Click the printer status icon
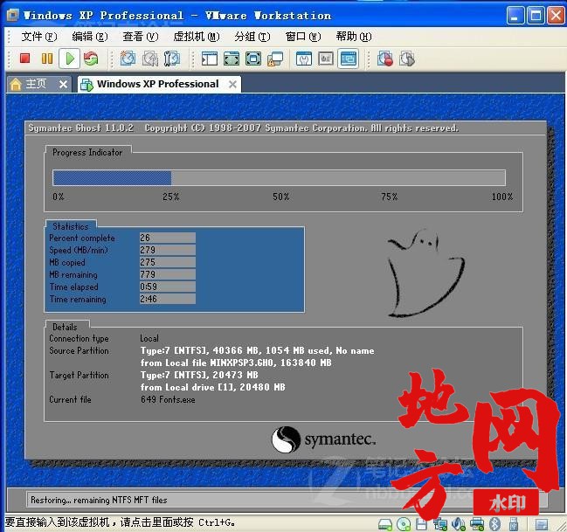 pos(477,524)
